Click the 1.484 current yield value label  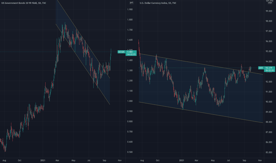tap(130, 52)
